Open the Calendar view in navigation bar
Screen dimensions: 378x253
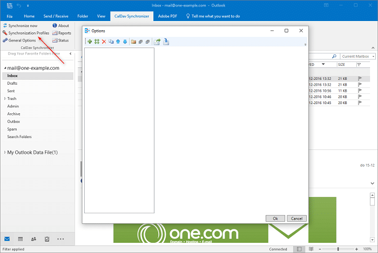21,238
